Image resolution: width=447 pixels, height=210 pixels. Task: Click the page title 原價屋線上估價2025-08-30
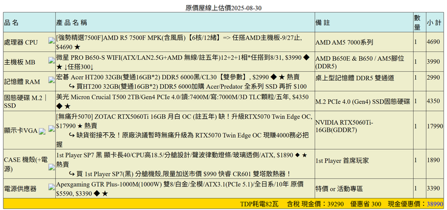point(223,8)
